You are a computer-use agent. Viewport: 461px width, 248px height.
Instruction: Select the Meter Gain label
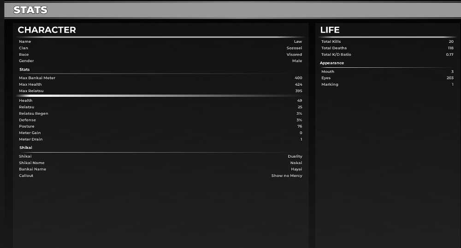tap(30, 133)
